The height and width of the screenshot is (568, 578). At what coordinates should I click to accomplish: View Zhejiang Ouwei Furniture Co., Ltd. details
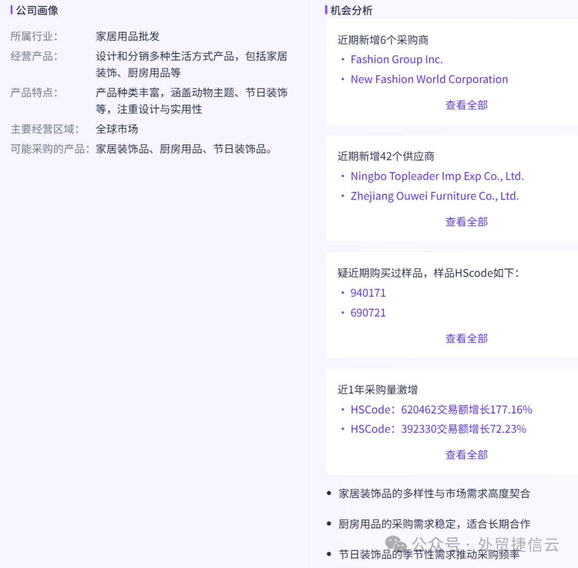click(x=435, y=196)
